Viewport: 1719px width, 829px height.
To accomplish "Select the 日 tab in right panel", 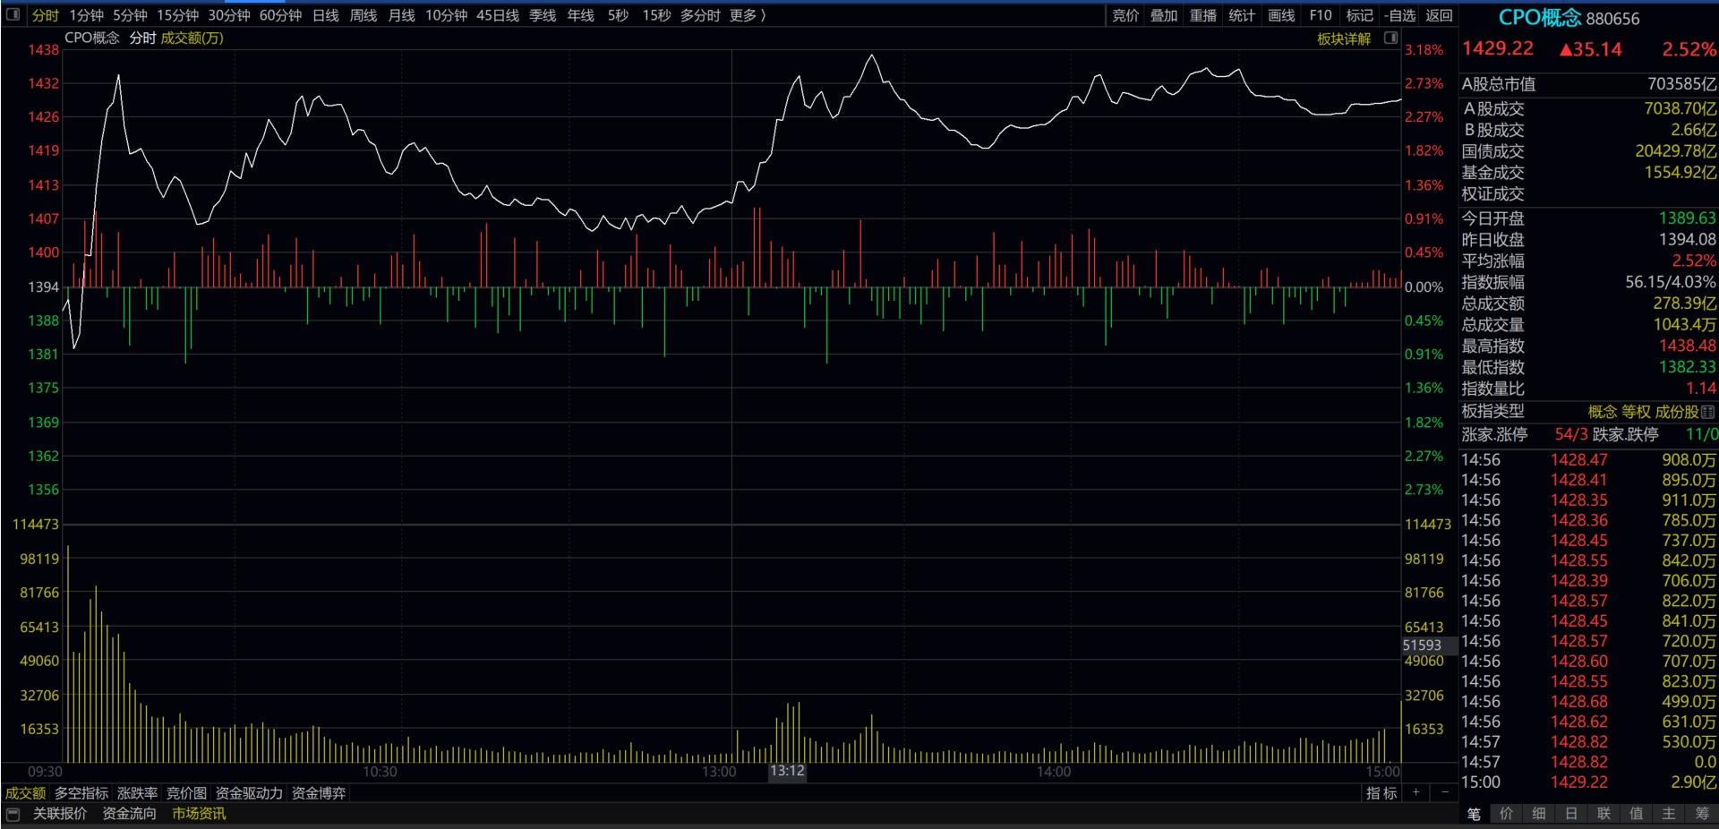I will pyautogui.click(x=1571, y=814).
